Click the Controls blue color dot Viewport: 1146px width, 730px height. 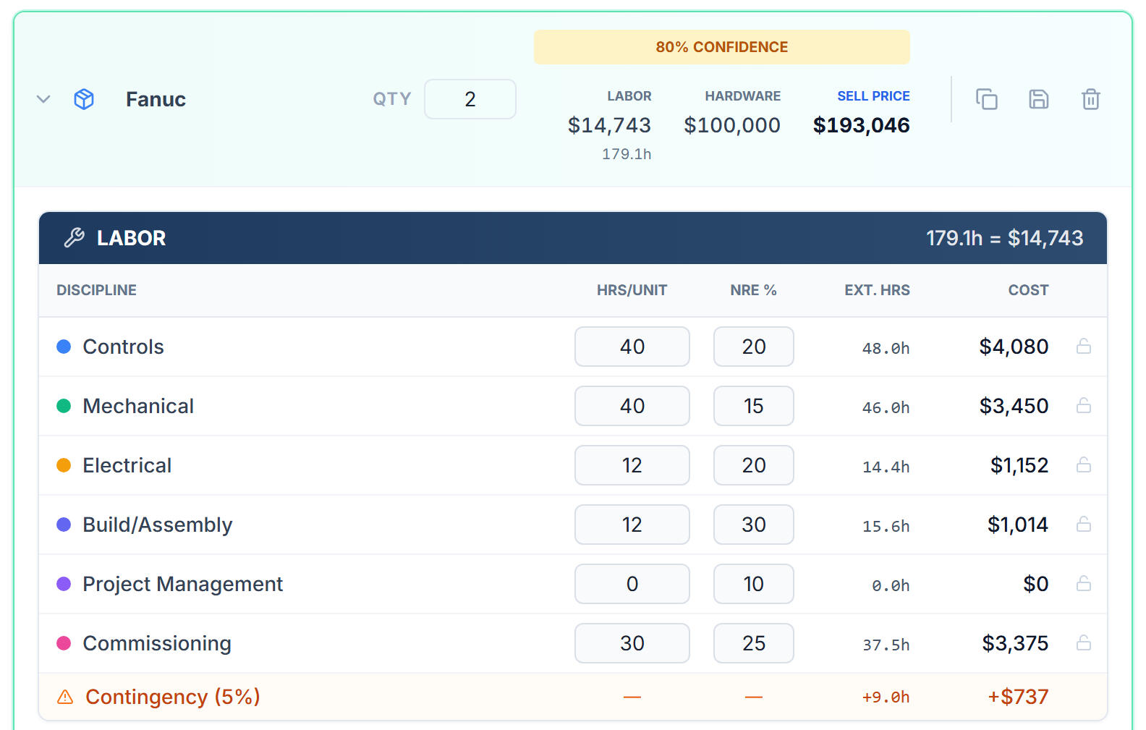(x=64, y=347)
